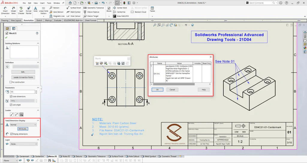Viewport: 307px width, 163px height.
Task: Open the File menu
Action: click(24, 3)
